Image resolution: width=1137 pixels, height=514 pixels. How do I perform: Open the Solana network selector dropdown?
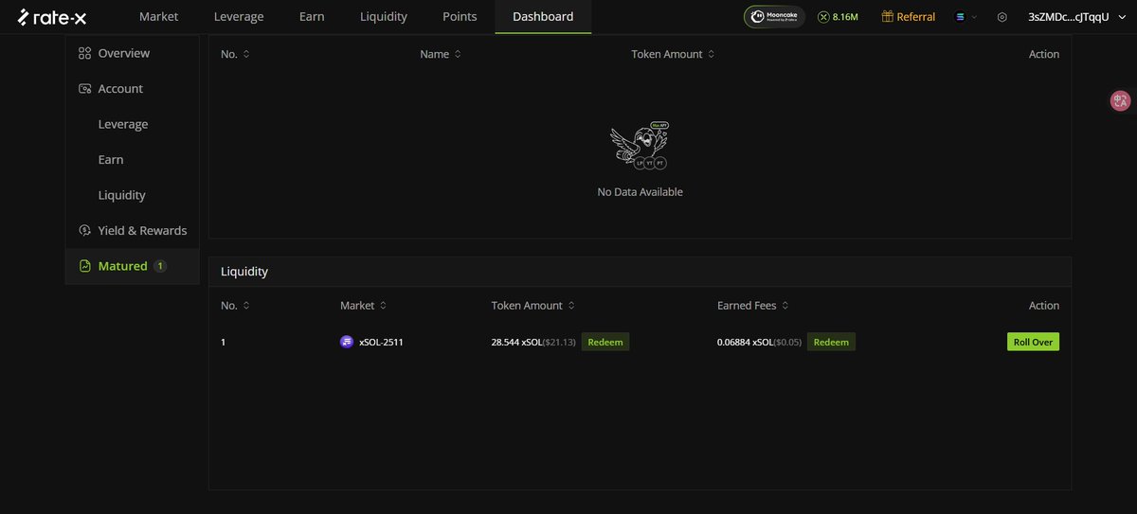(x=966, y=17)
